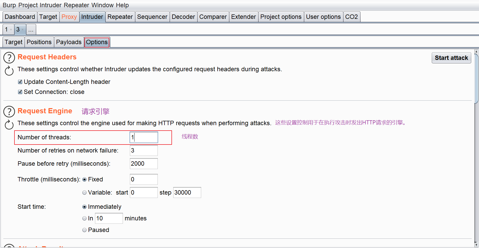
Task: Open the '...' new Intruder tab
Action: coord(31,30)
